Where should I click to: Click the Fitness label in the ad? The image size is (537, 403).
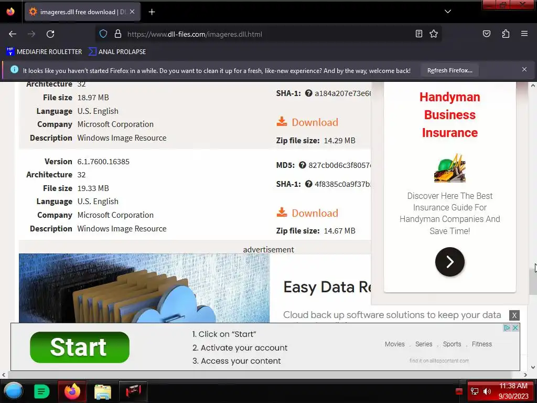tap(481, 344)
